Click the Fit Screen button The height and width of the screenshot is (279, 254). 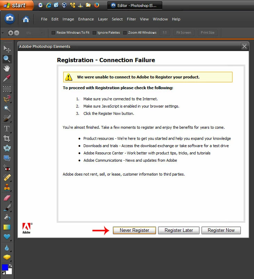pyautogui.click(x=184, y=33)
